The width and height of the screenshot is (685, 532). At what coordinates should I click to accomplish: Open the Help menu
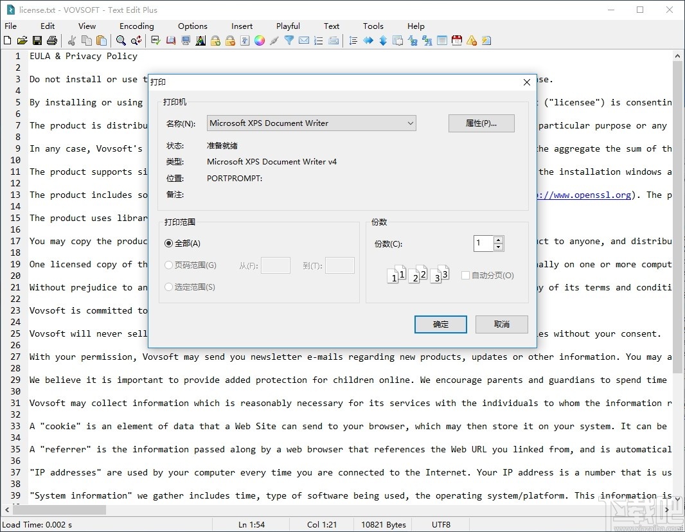416,26
